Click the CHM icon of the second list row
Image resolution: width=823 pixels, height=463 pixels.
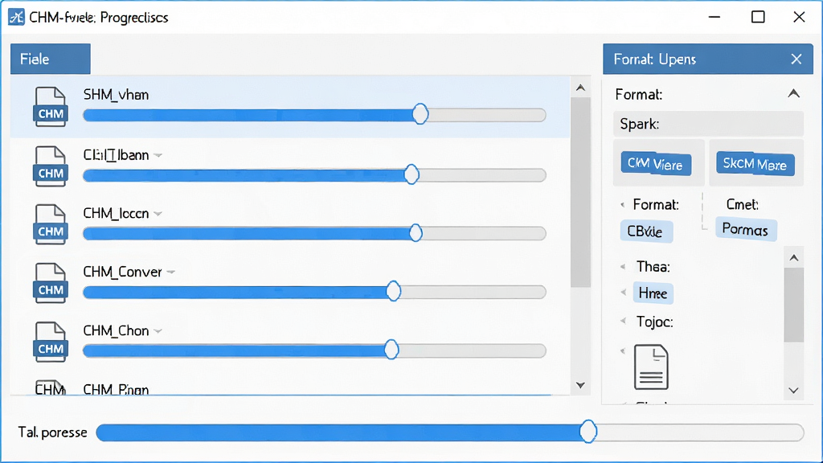51,166
